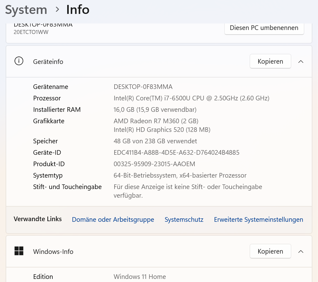Go back to System in breadcrumb
The image size is (318, 282).
pyautogui.click(x=26, y=10)
